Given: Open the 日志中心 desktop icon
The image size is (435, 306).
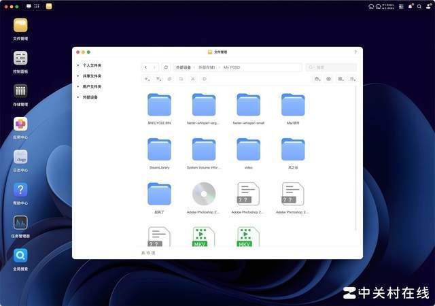Looking at the screenshot, I should pos(20,157).
